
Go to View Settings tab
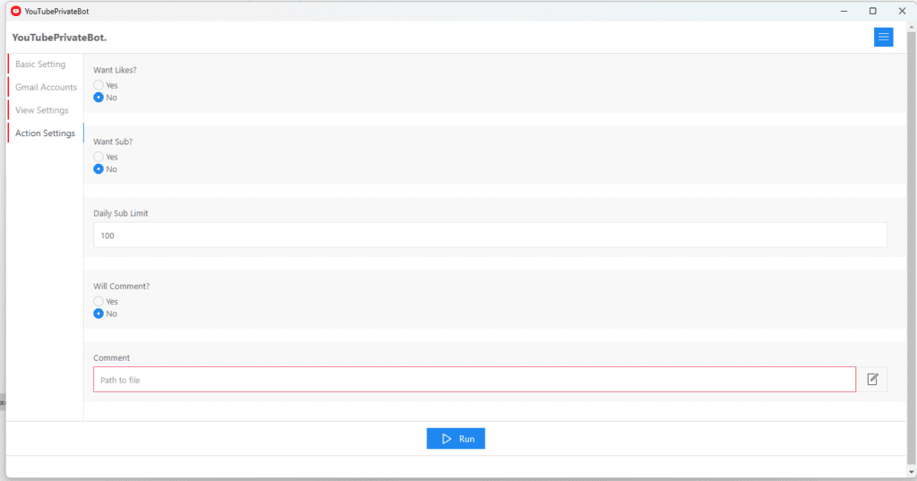click(x=42, y=110)
